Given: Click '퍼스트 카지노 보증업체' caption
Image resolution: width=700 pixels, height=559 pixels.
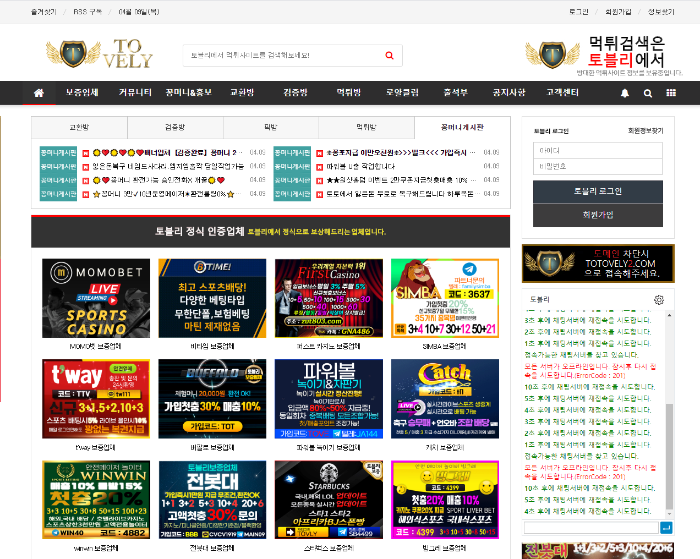Looking at the screenshot, I should click(329, 347).
